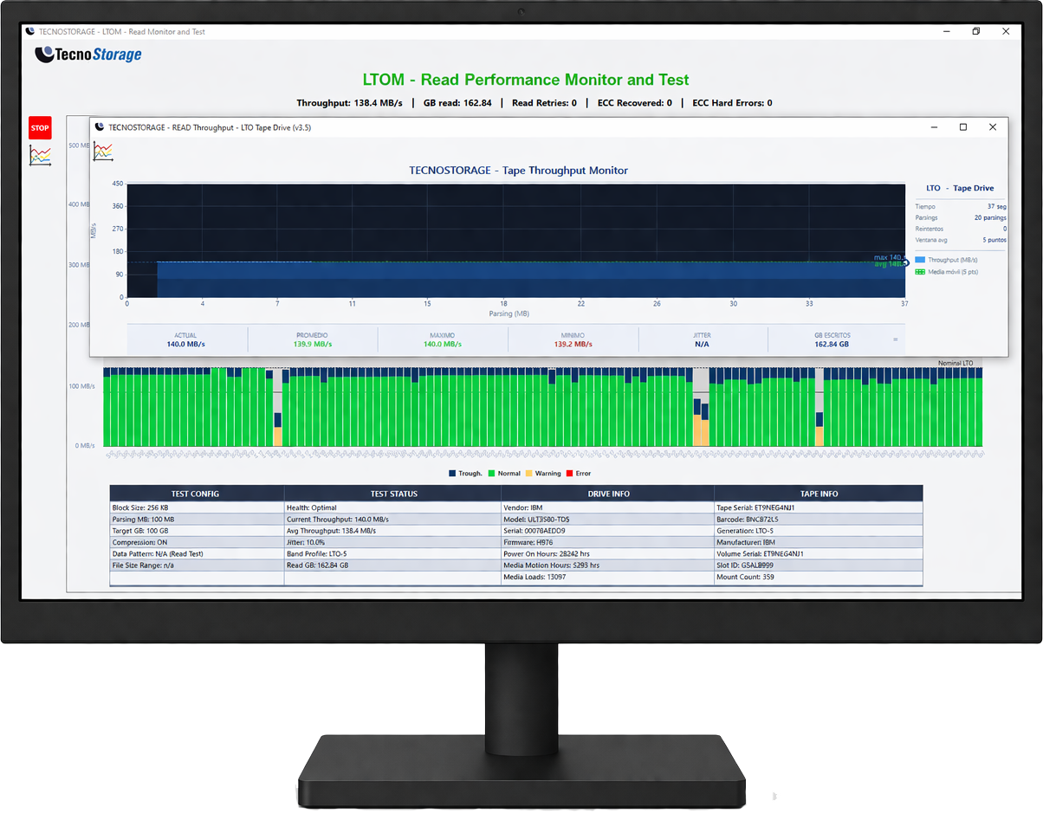The image size is (1043, 814).
Task: Click the TAPE INFO column header
Action: tap(819, 494)
